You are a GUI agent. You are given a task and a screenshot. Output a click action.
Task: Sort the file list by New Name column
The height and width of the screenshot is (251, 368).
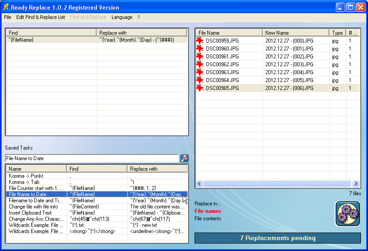coord(296,33)
